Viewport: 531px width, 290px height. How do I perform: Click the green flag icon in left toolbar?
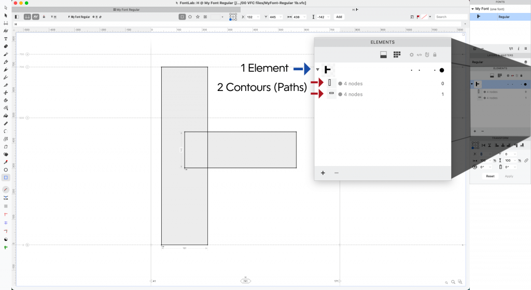(6, 248)
